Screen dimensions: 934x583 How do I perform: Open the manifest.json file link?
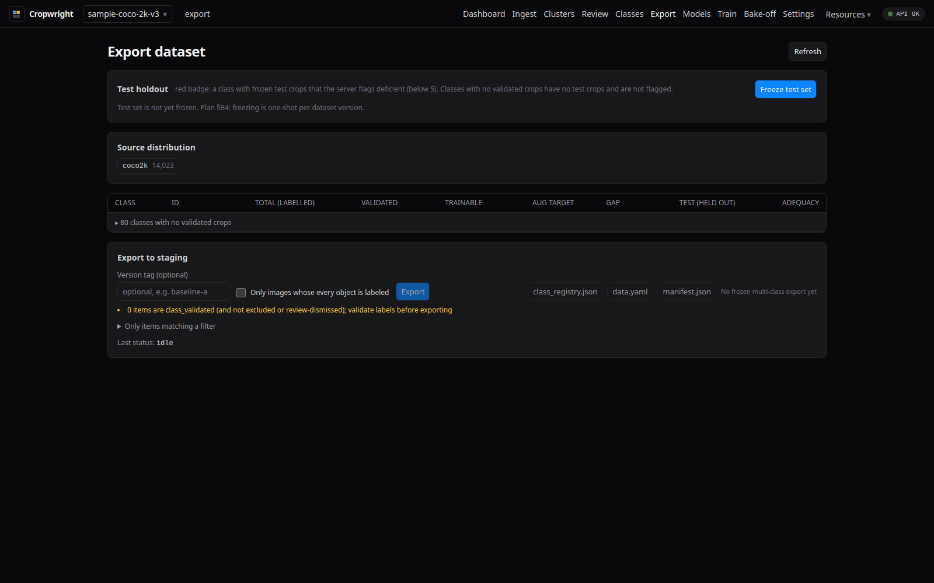click(686, 291)
